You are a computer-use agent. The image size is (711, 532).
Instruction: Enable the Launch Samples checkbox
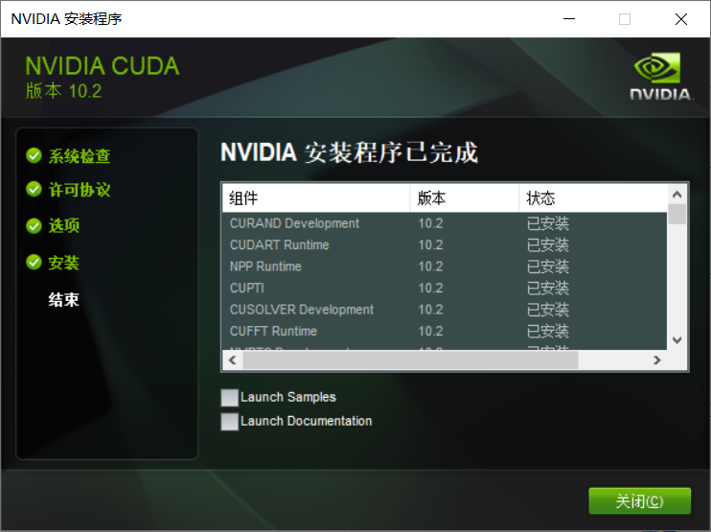(x=229, y=397)
